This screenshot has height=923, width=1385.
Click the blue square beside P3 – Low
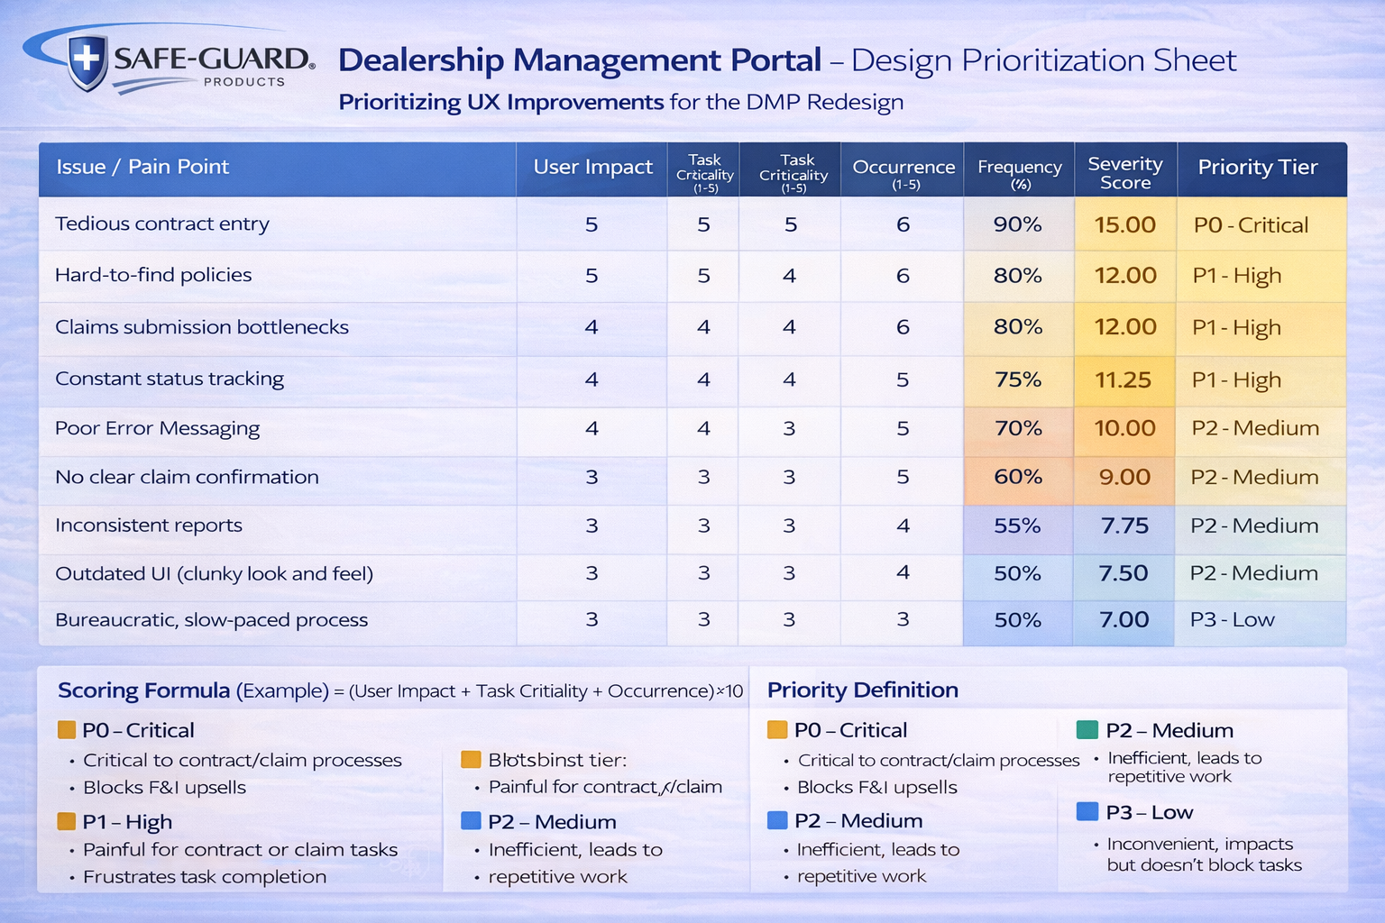coord(1087,811)
